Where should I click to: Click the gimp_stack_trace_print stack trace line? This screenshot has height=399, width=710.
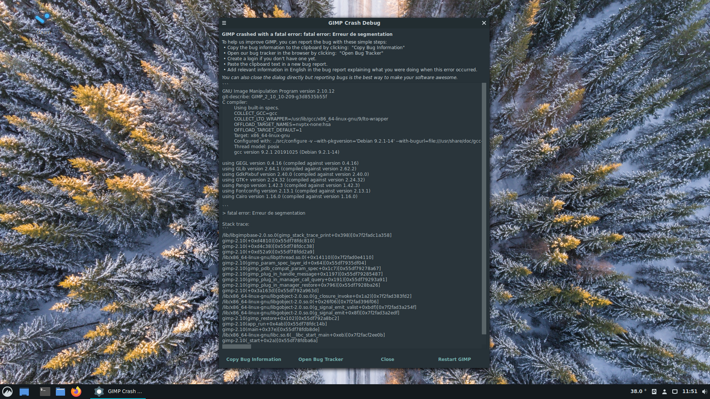pyautogui.click(x=307, y=235)
